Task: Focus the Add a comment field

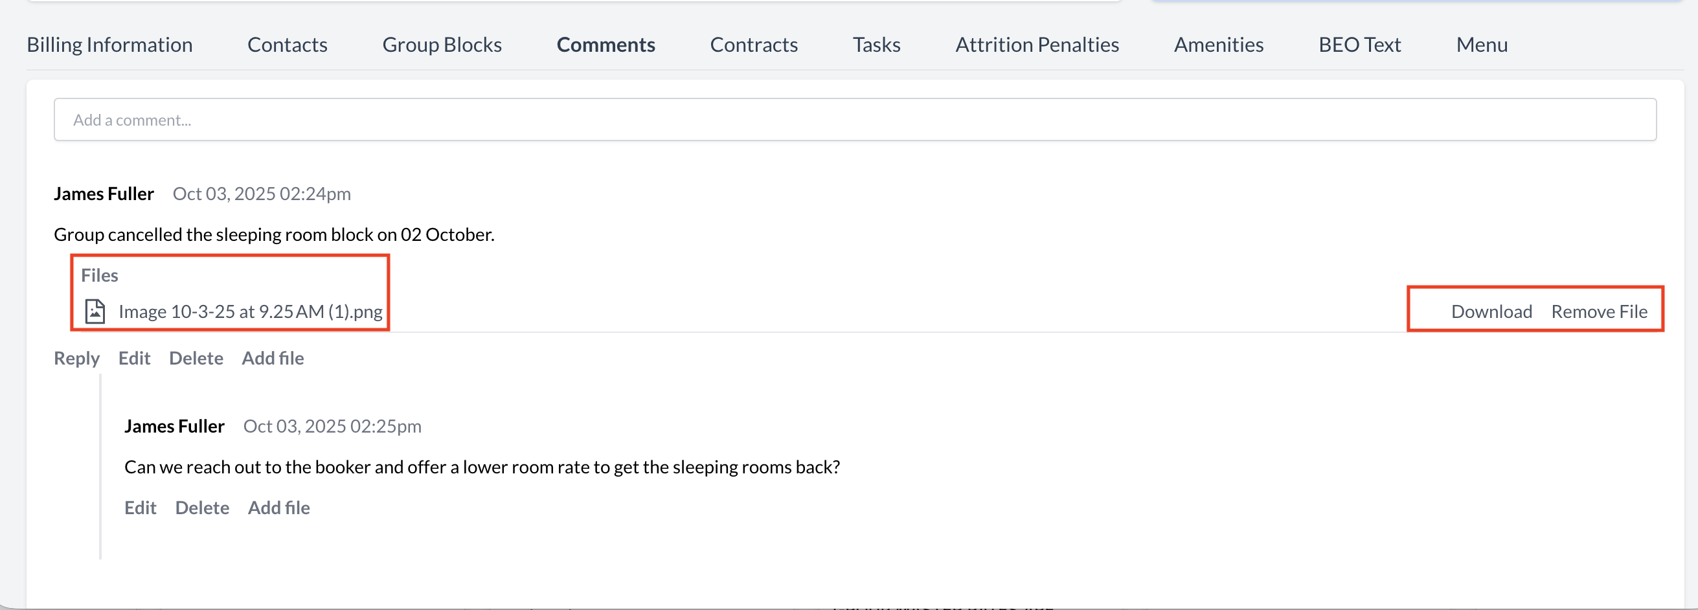Action: (x=855, y=120)
